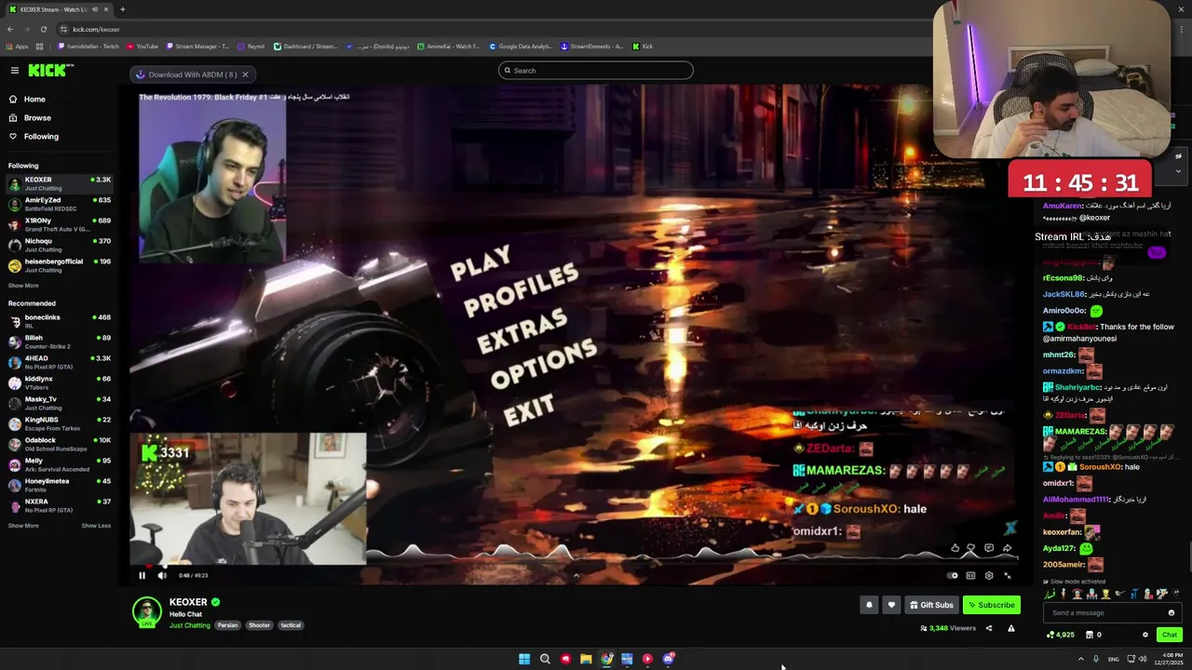Open Stream Manager bookmark
Screen dimensions: 1192x670
(198, 47)
